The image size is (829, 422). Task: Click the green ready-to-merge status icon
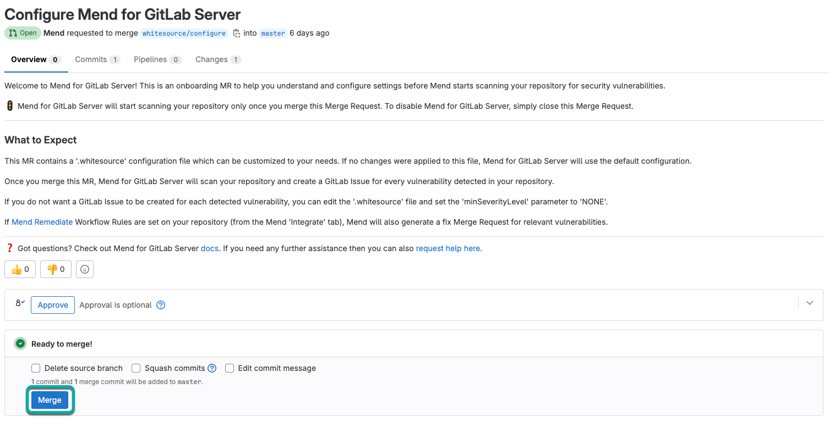point(20,344)
